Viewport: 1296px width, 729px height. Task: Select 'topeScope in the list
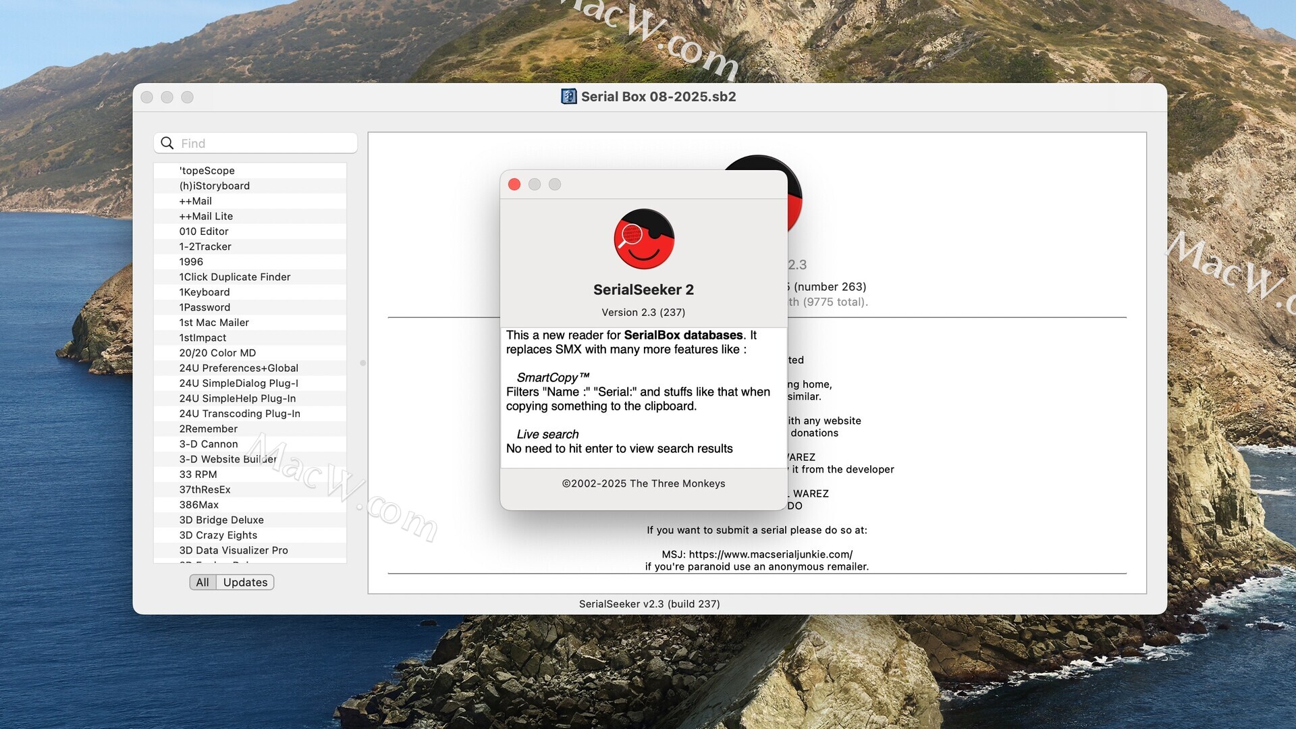point(250,171)
